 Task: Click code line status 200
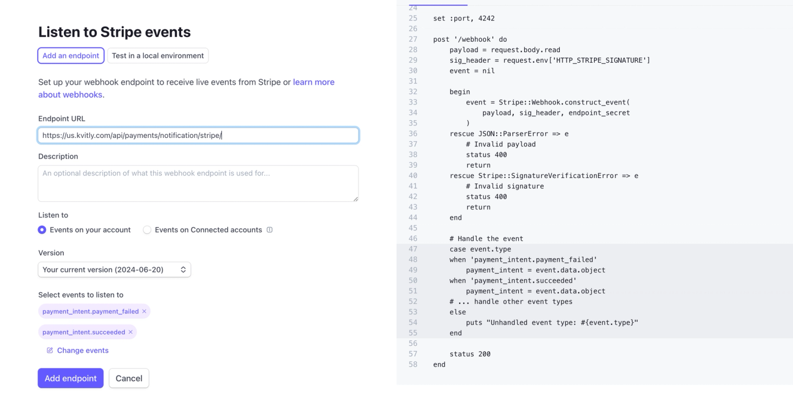tap(470, 354)
